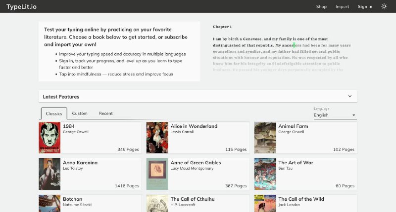Switch to the Custom tab
396x212 pixels.
pyautogui.click(x=80, y=113)
